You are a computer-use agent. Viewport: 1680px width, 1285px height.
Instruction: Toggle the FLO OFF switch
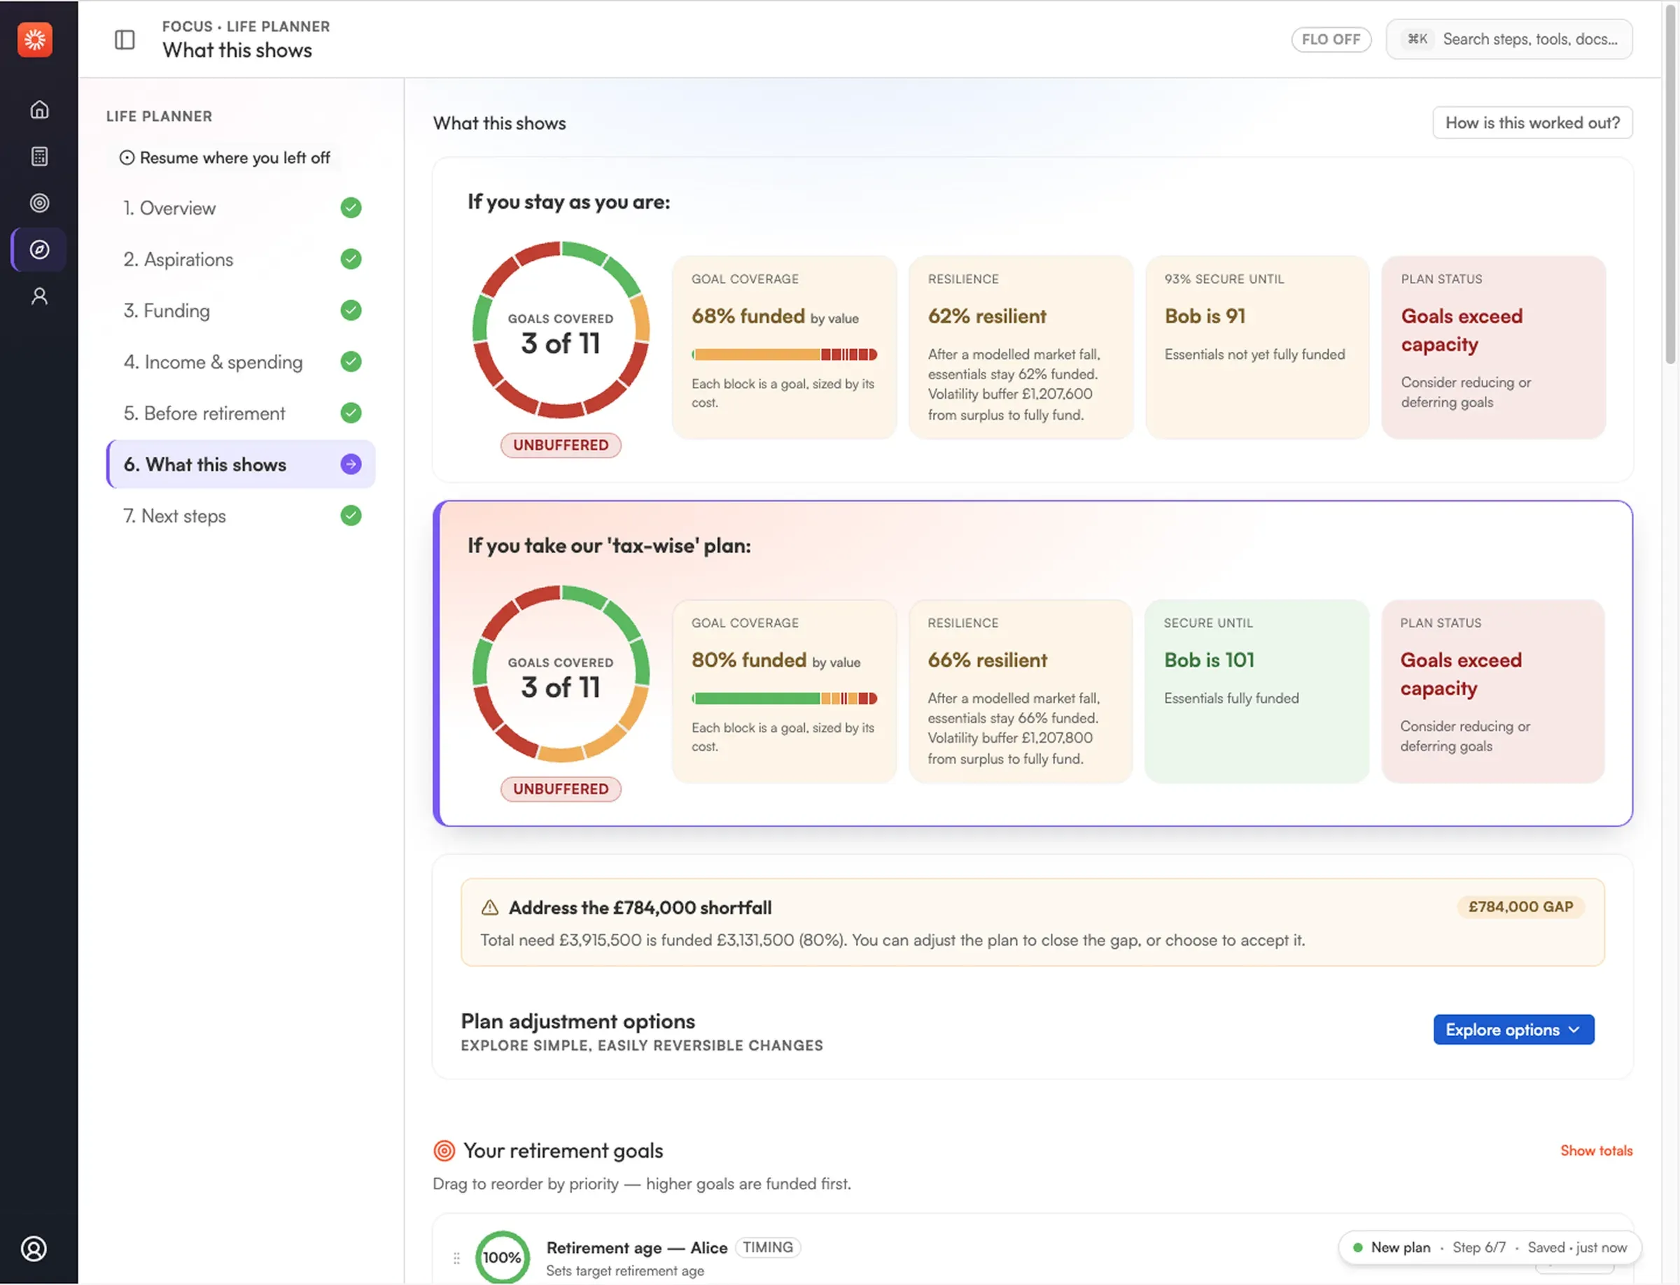click(1331, 39)
